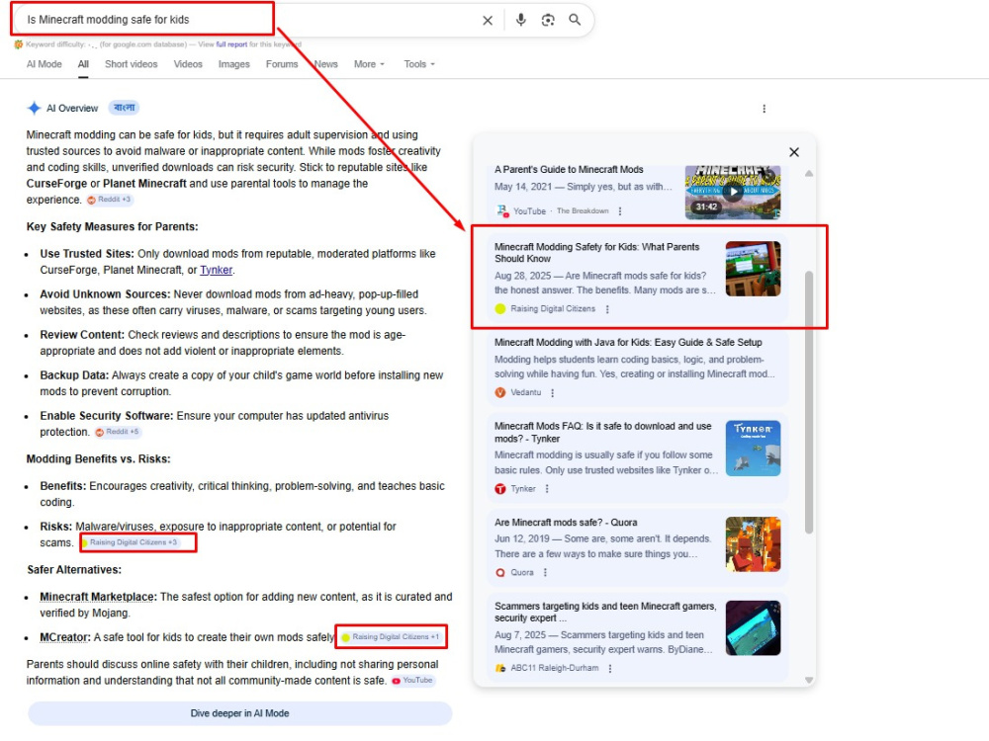The width and height of the screenshot is (989, 741).
Task: Open options for Quora result
Action: 545,572
